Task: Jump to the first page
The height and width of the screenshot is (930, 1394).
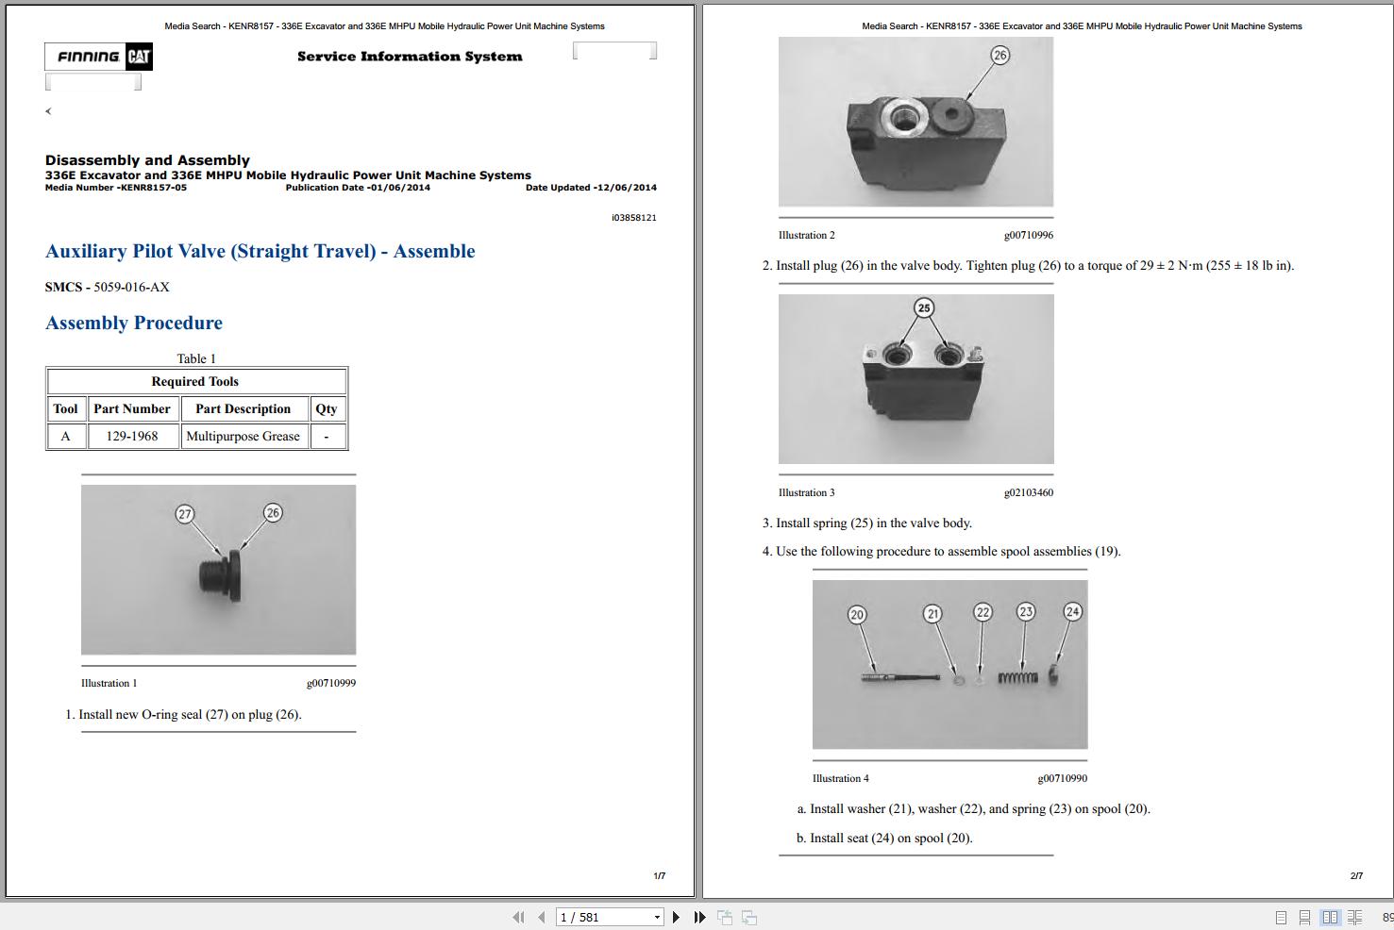Action: click(518, 917)
